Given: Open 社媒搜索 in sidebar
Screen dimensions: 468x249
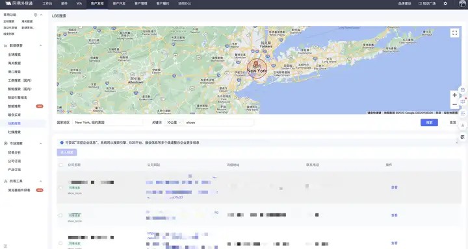Looking at the screenshot, I should click(x=14, y=132).
